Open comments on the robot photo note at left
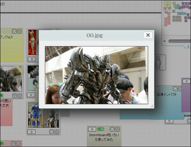191x147 pixels. (14, 95)
